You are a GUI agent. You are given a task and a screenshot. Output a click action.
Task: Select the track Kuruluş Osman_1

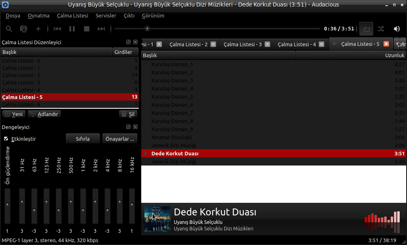[274, 64]
